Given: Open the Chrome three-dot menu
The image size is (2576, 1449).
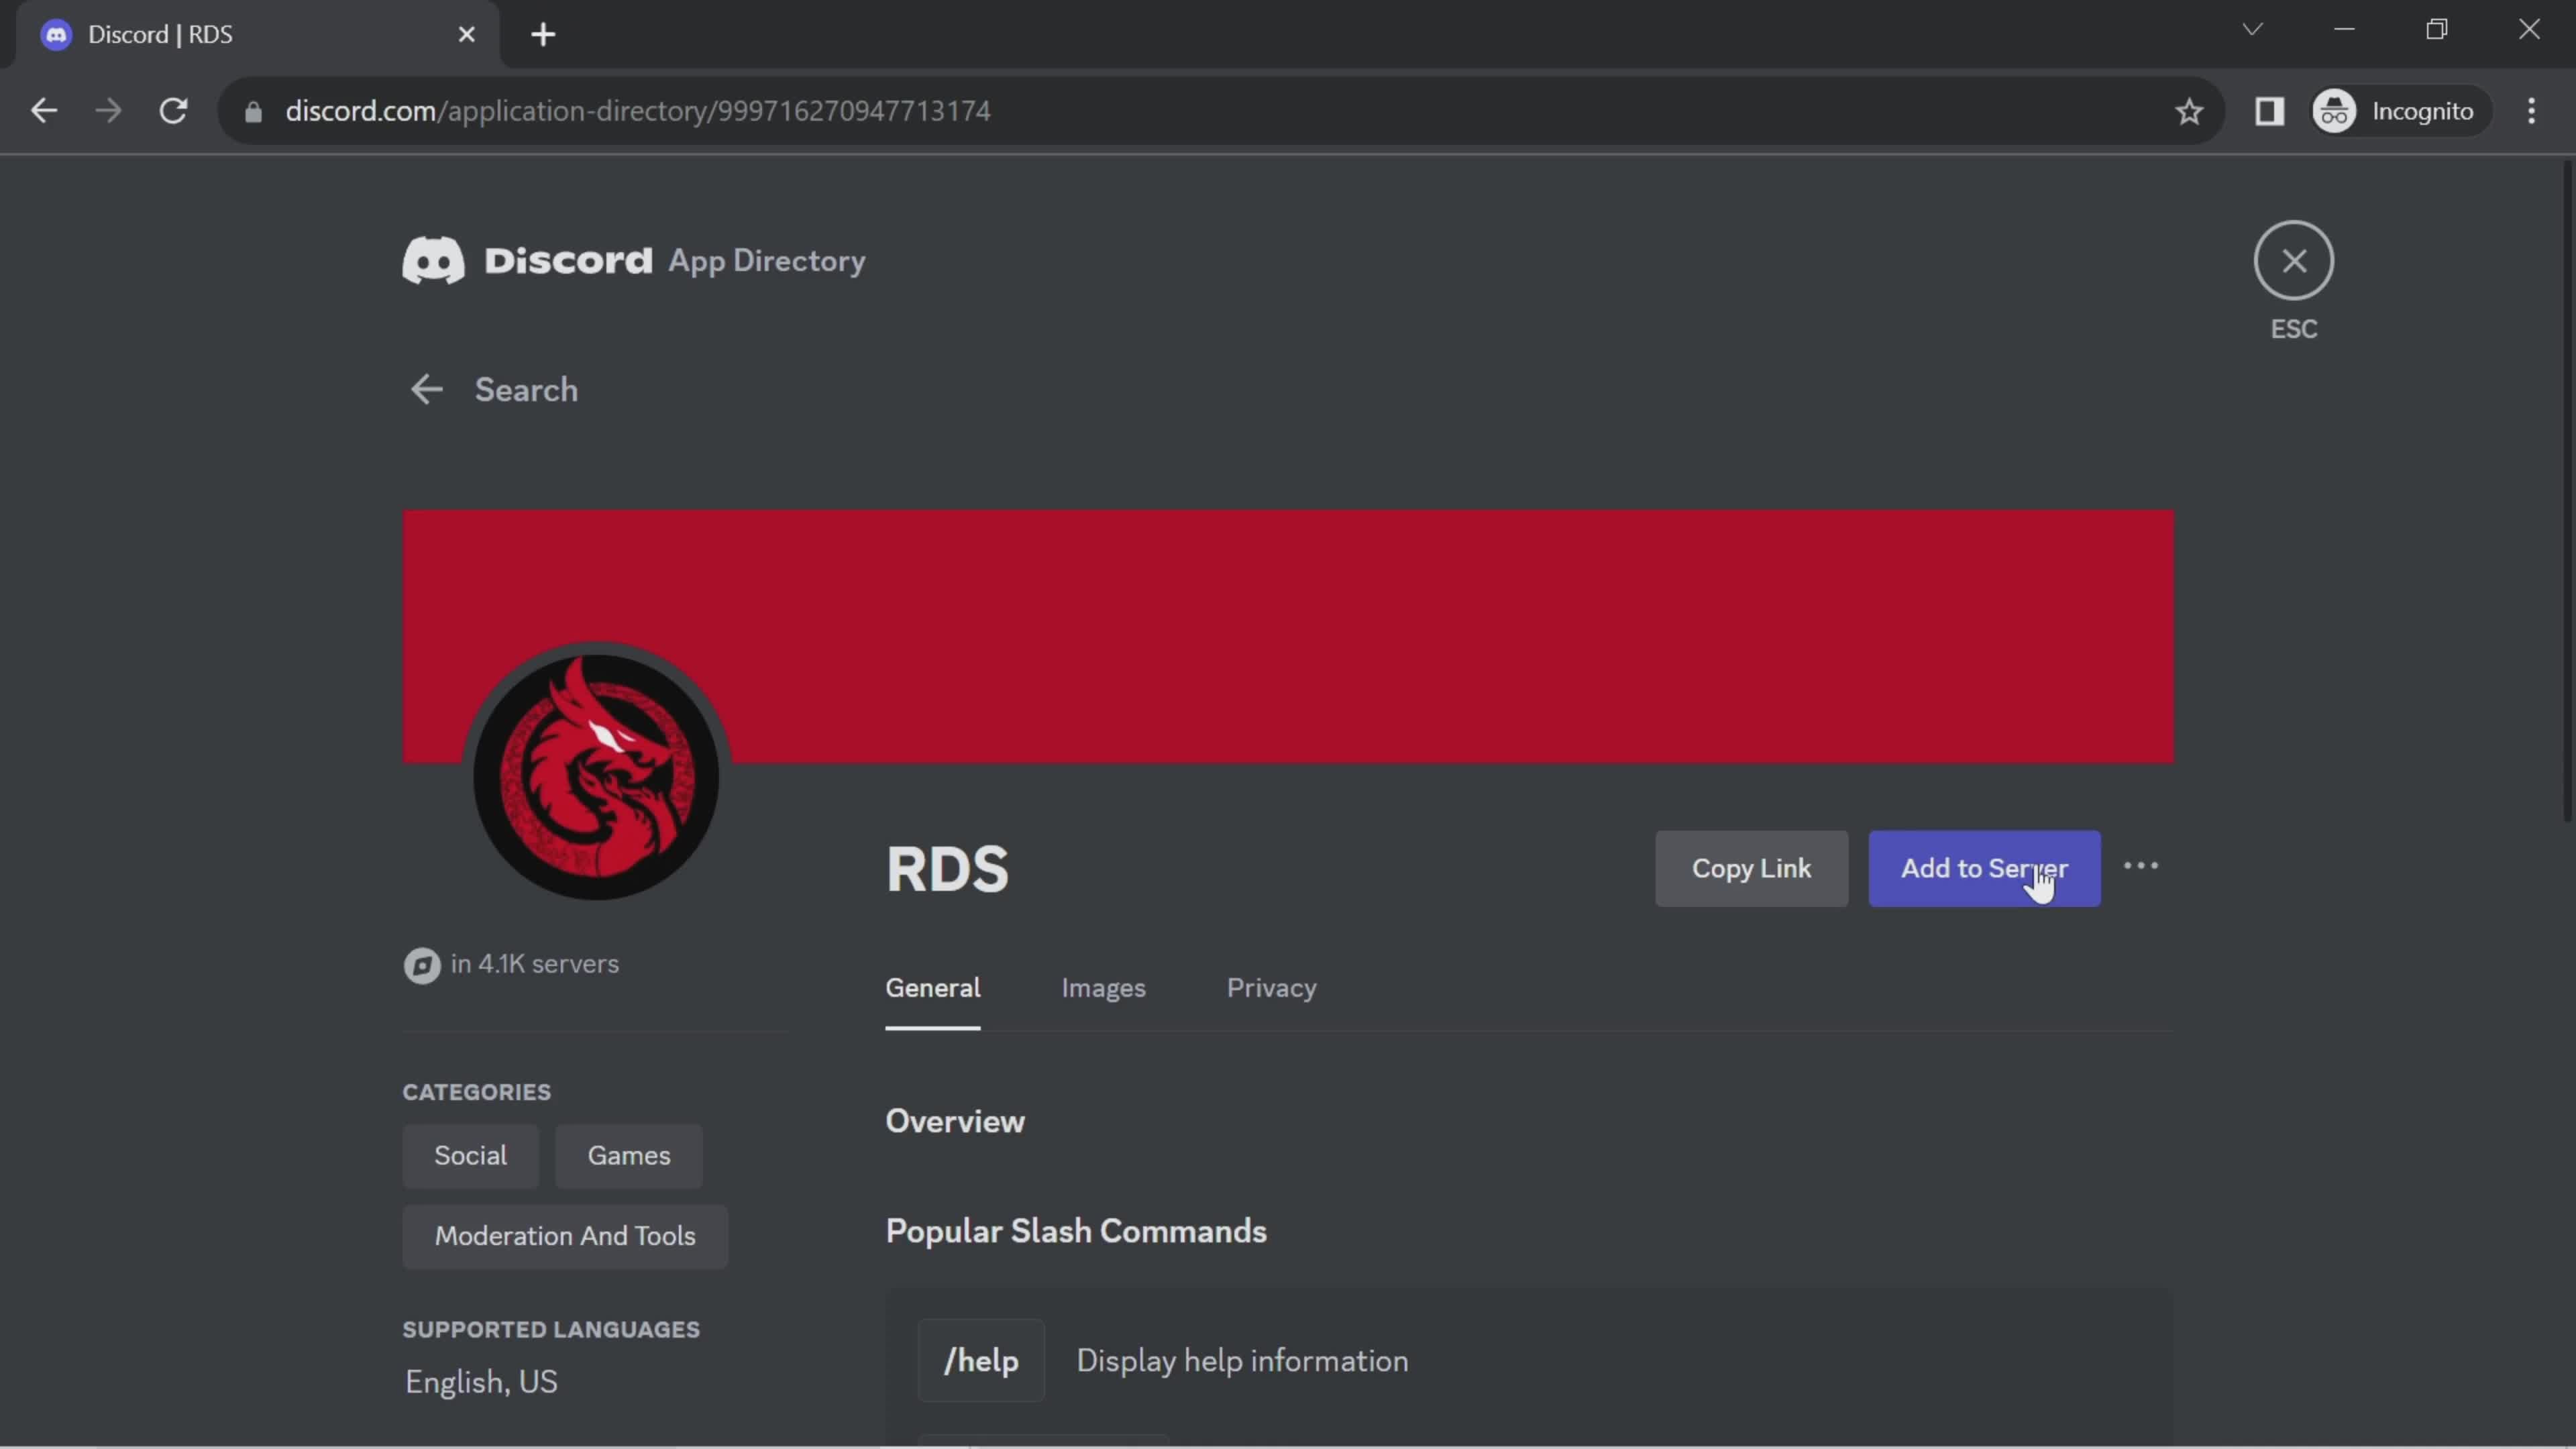Looking at the screenshot, I should click(x=2532, y=111).
